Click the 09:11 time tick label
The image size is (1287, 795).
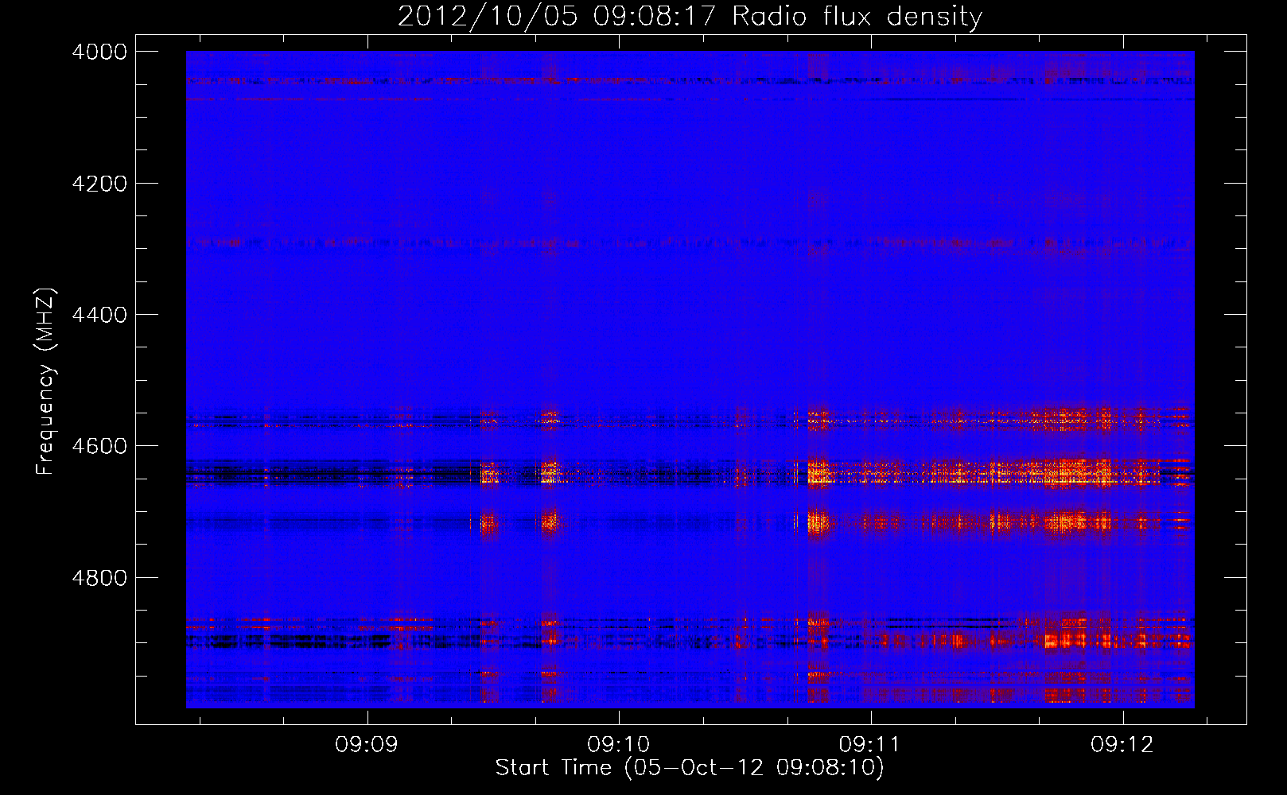[x=870, y=745]
